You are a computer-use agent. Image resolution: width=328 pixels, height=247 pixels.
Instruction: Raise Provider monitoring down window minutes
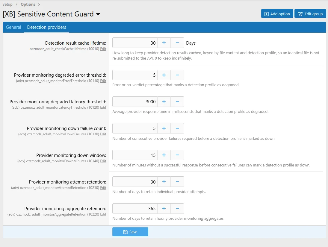164,155
